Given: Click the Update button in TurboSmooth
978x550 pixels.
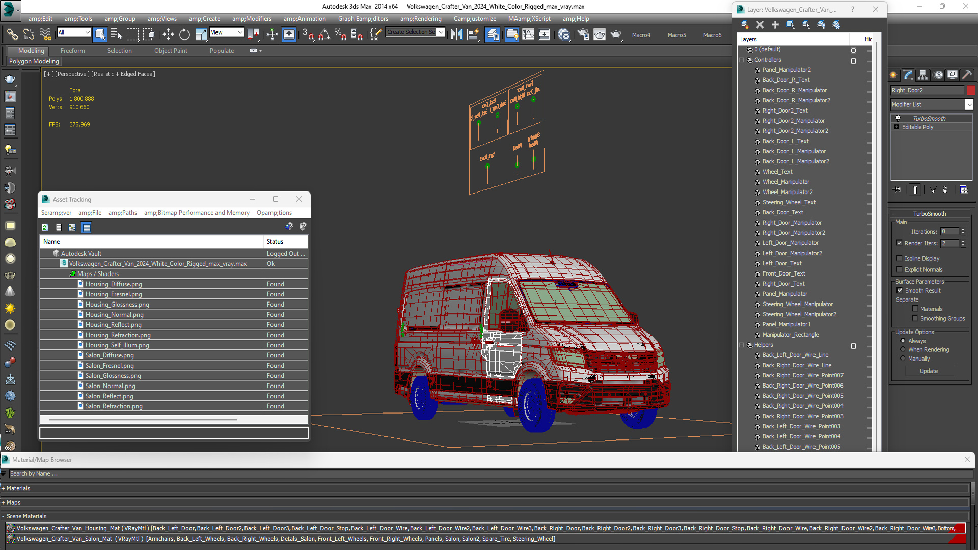Looking at the screenshot, I should [x=929, y=371].
